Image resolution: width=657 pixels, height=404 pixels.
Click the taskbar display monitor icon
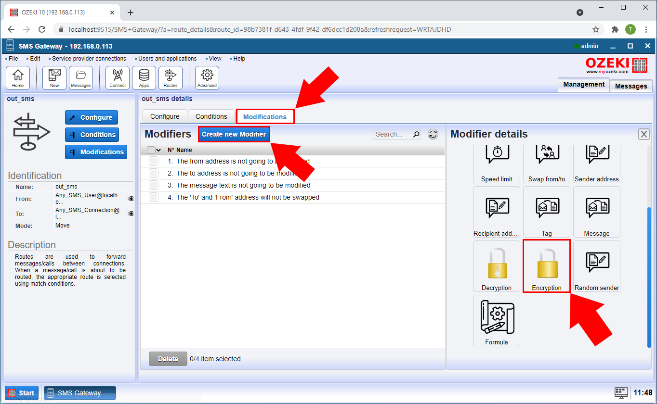621,392
